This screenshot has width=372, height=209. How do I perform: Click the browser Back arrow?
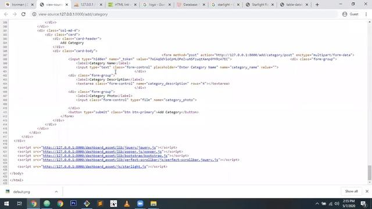(x=6, y=14)
